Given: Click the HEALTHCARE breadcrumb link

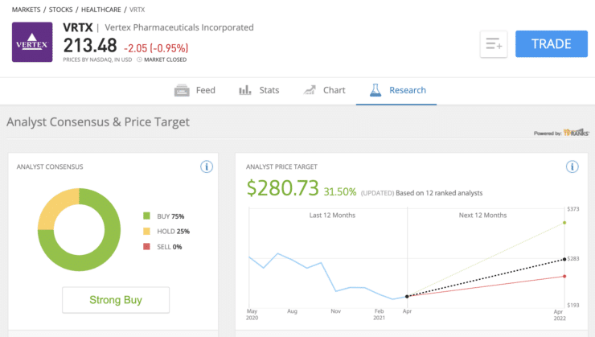Looking at the screenshot, I should [101, 10].
